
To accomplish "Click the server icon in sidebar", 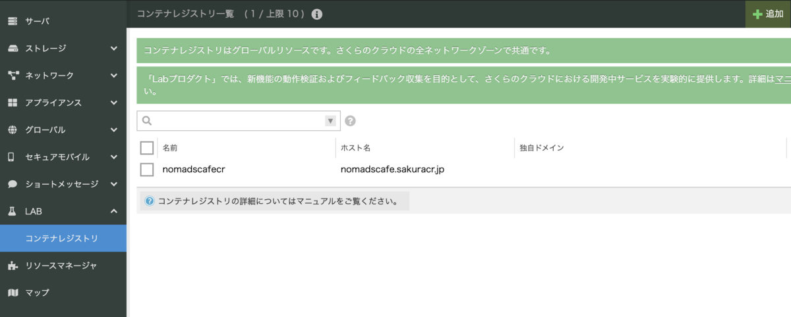I will click(13, 21).
